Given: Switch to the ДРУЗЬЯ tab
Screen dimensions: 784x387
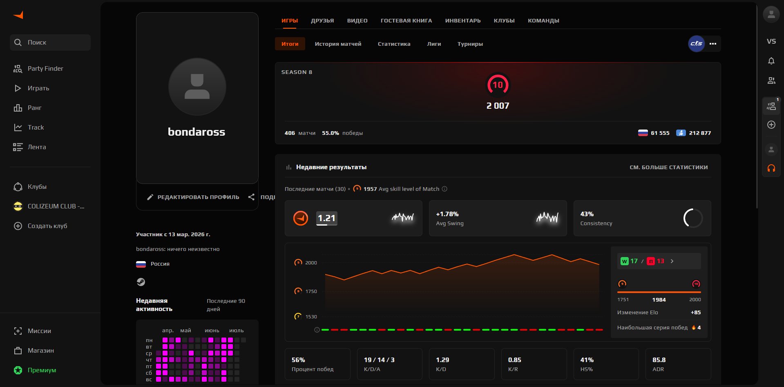Looking at the screenshot, I should pyautogui.click(x=322, y=20).
